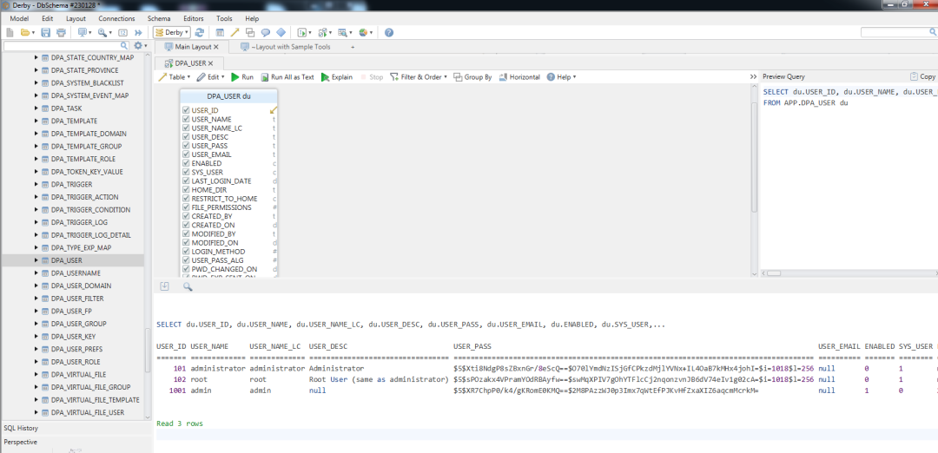Screen dimensions: 938x453
Task: Click the blue Help question mark icon
Action: 389,32
